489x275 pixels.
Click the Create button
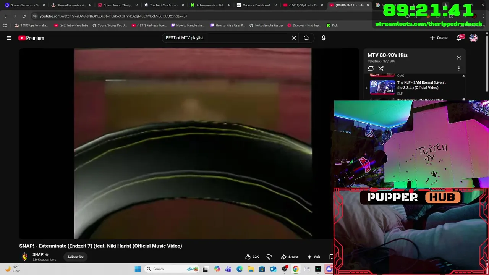click(439, 38)
